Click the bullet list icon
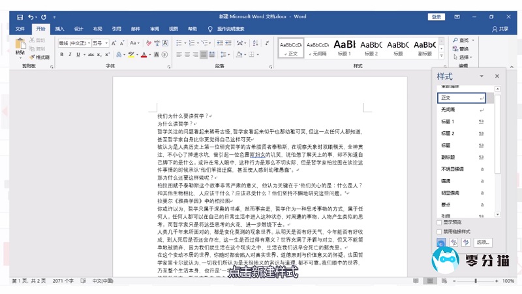The image size is (522, 294). [180, 43]
